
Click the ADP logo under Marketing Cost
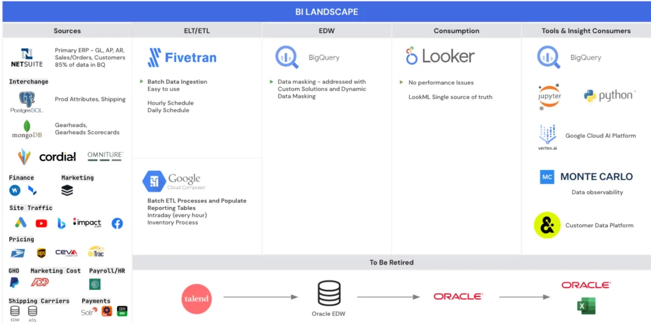tap(40, 282)
